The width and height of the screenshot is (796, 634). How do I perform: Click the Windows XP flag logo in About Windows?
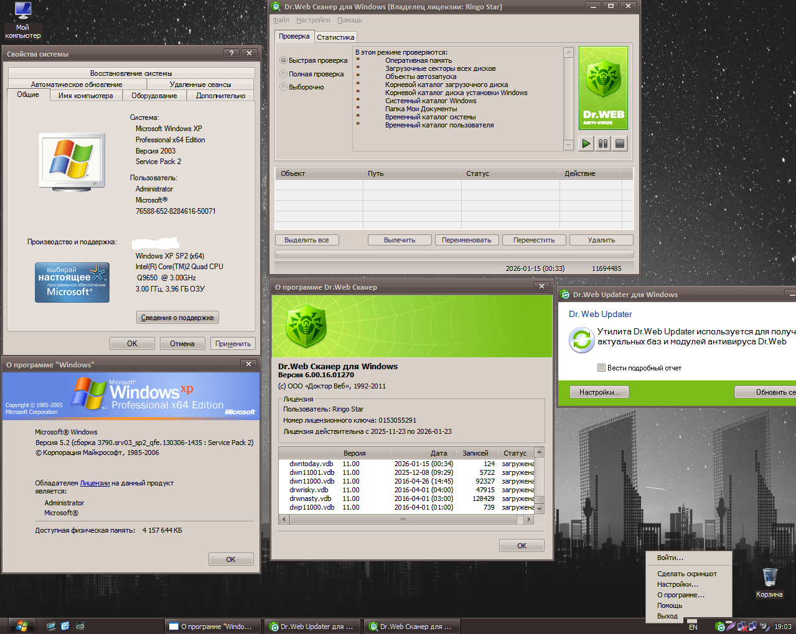tap(89, 393)
